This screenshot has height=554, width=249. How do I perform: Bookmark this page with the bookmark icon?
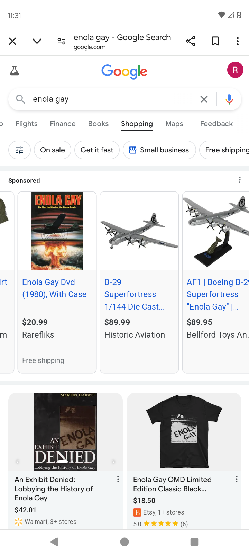click(x=215, y=41)
